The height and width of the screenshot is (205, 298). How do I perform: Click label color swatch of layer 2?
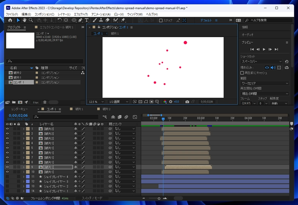click(x=28, y=134)
